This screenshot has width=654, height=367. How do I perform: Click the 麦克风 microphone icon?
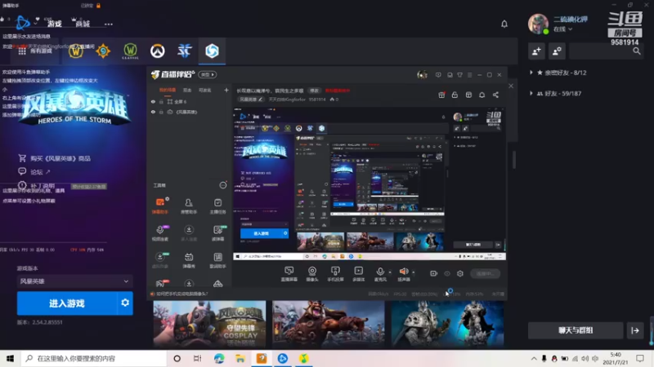(380, 272)
